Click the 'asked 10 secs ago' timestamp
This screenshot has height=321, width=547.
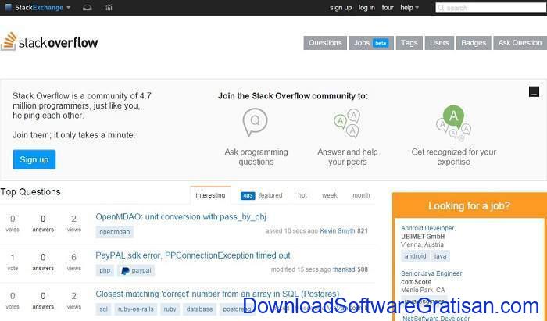291,230
